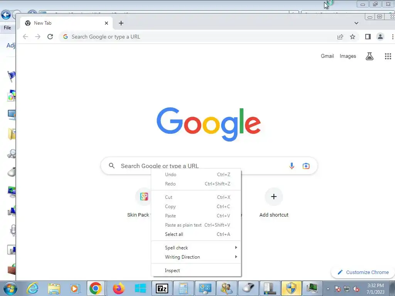This screenshot has width=395, height=296.
Task: Click the muted volume tray icon
Action: 356,289
